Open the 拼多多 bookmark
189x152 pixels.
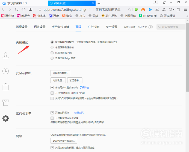pyautogui.click(x=40, y=16)
